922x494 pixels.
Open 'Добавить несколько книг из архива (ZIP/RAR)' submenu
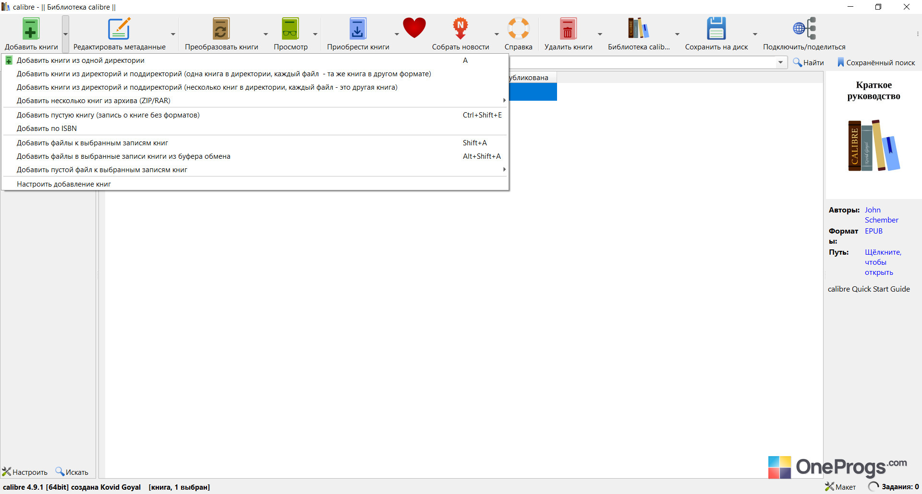click(x=255, y=101)
